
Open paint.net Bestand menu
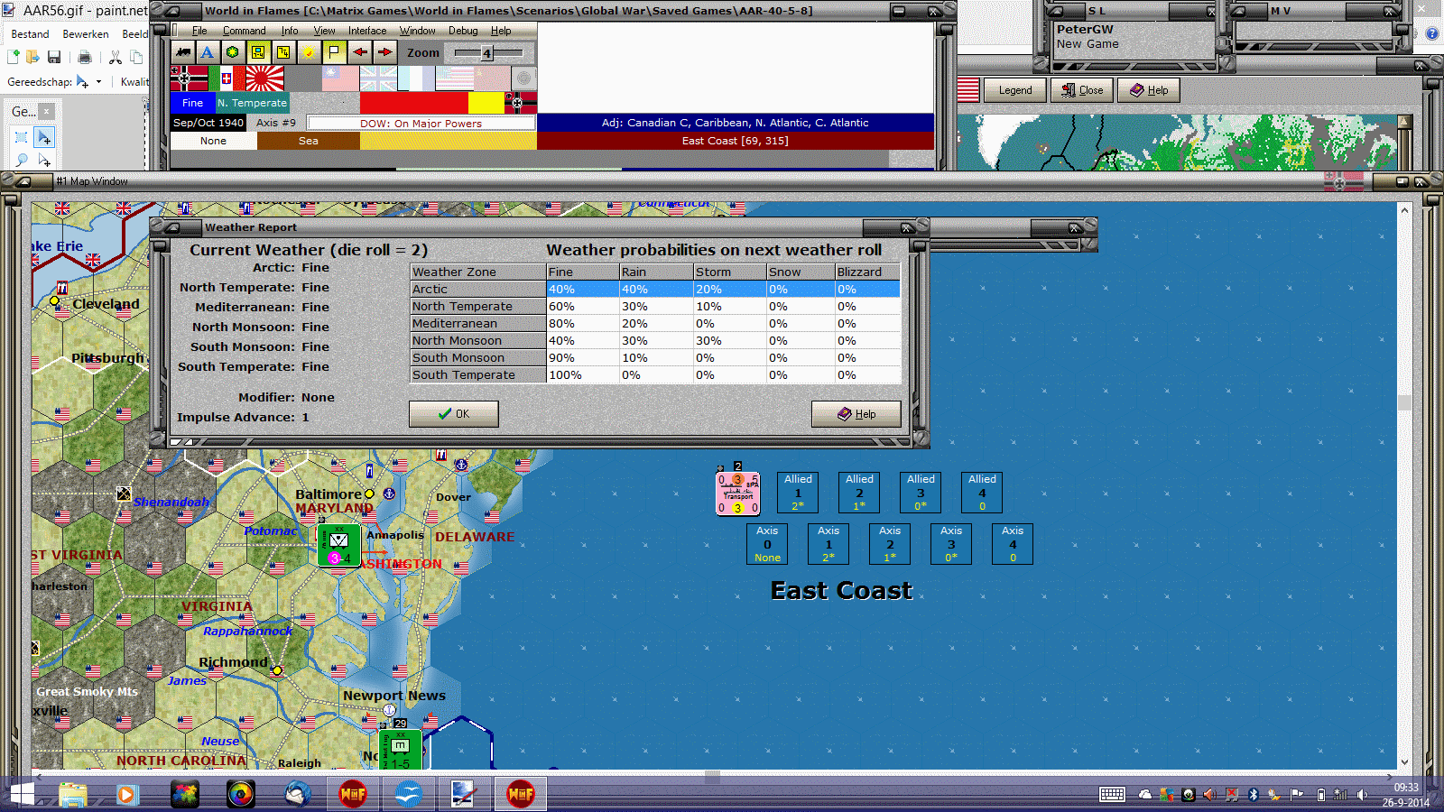31,34
